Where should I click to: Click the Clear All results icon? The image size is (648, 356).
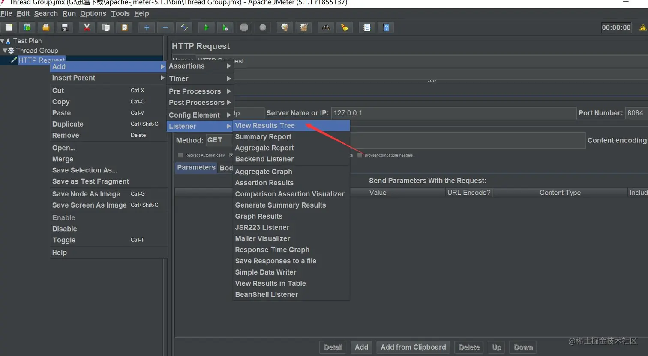coord(304,27)
